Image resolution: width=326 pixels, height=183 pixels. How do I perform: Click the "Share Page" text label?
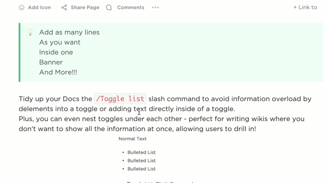coord(85,7)
